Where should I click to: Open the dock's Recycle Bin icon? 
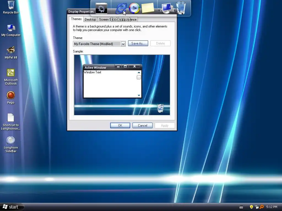click(x=181, y=8)
